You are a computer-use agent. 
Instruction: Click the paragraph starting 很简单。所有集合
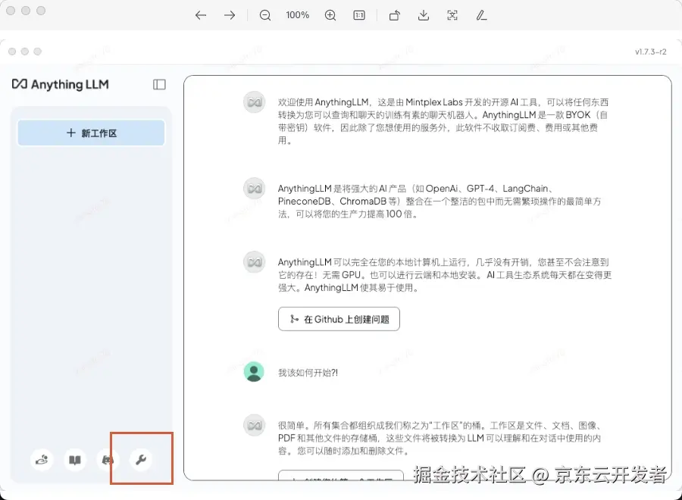click(440, 438)
